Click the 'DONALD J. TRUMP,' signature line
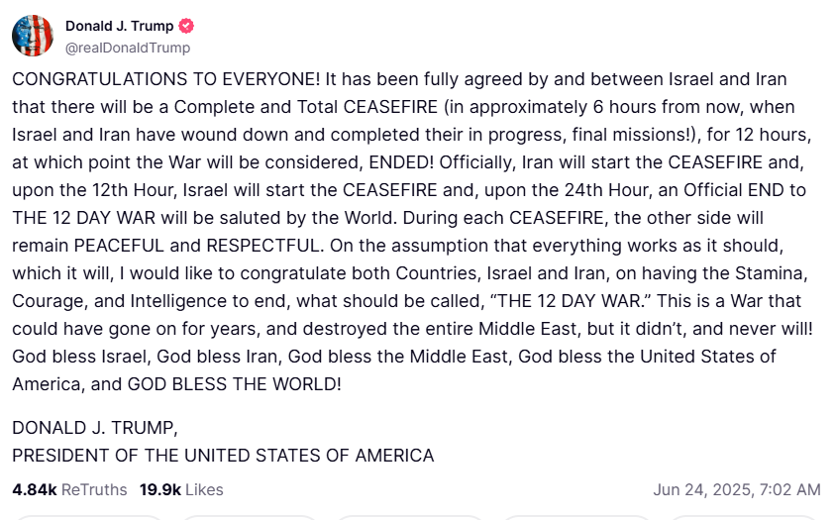This screenshot has height=520, width=835. pos(95,428)
